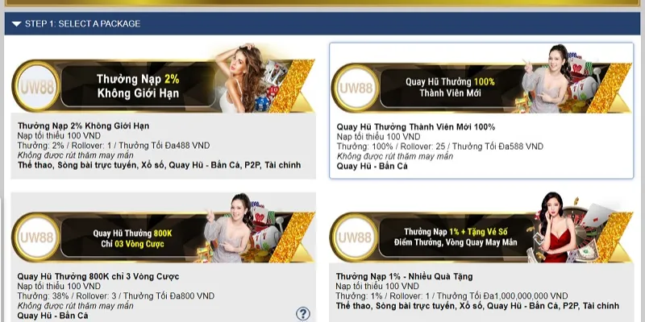Screen dimensions: 645x322
Task: Click the game list under the 2% package
Action: tap(159, 165)
